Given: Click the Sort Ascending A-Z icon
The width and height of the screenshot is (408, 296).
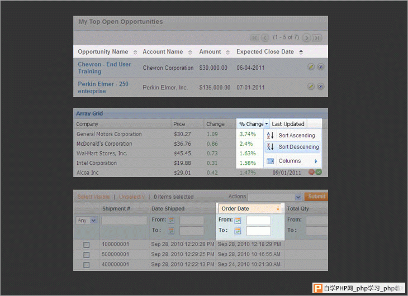Looking at the screenshot, I should click(x=270, y=135).
